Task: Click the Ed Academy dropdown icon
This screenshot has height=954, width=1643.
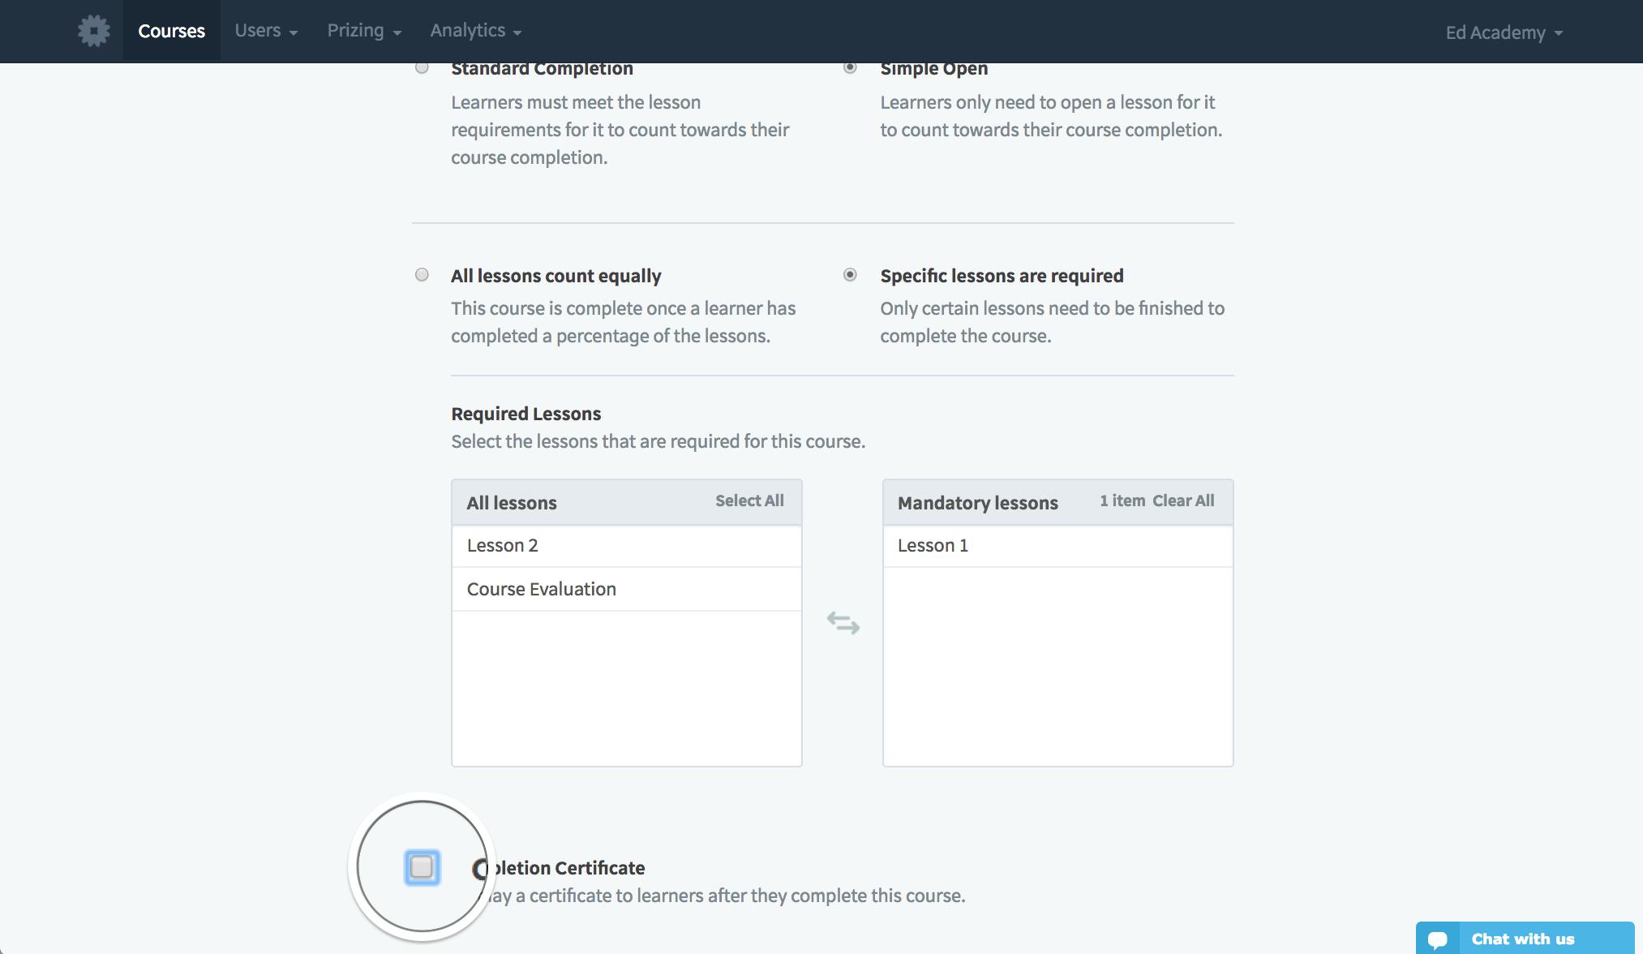Action: point(1560,32)
